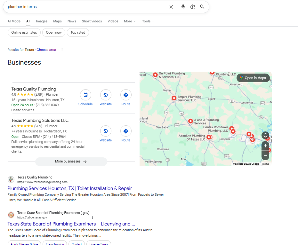Clear the search box text
298x245 pixels.
click(x=171, y=7)
